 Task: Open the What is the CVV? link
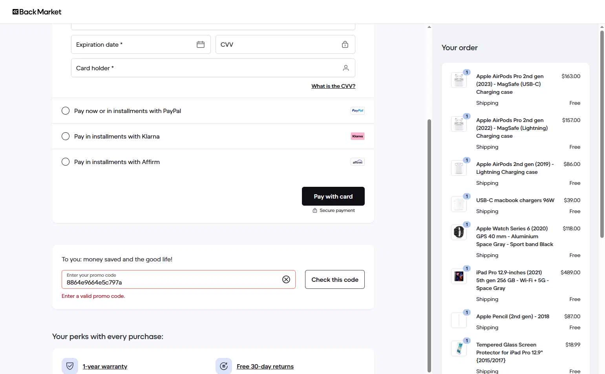click(333, 86)
